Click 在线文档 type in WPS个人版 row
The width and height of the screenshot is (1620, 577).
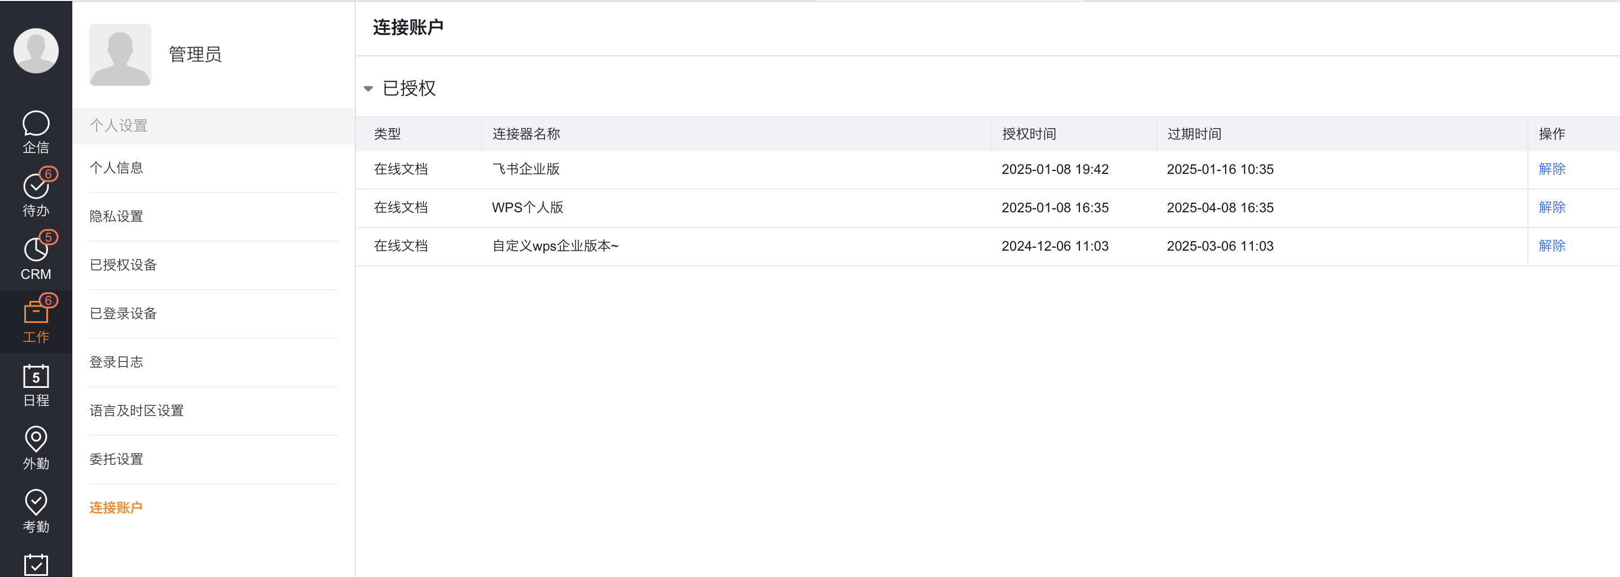(x=400, y=207)
